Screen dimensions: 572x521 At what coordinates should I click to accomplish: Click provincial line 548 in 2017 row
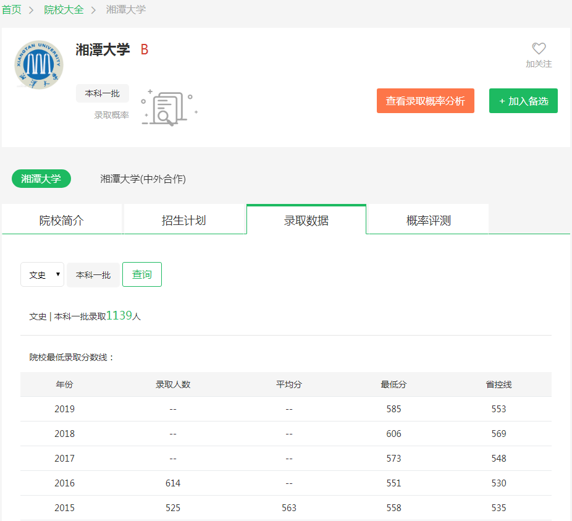click(498, 458)
